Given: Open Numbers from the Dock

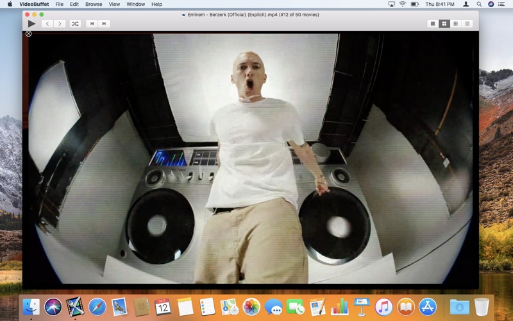Looking at the screenshot, I should (340, 308).
